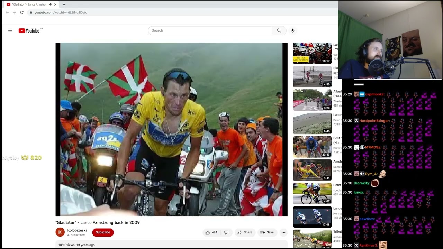The width and height of the screenshot is (443, 249).
Task: Save the video to a playlist
Action: (267, 232)
